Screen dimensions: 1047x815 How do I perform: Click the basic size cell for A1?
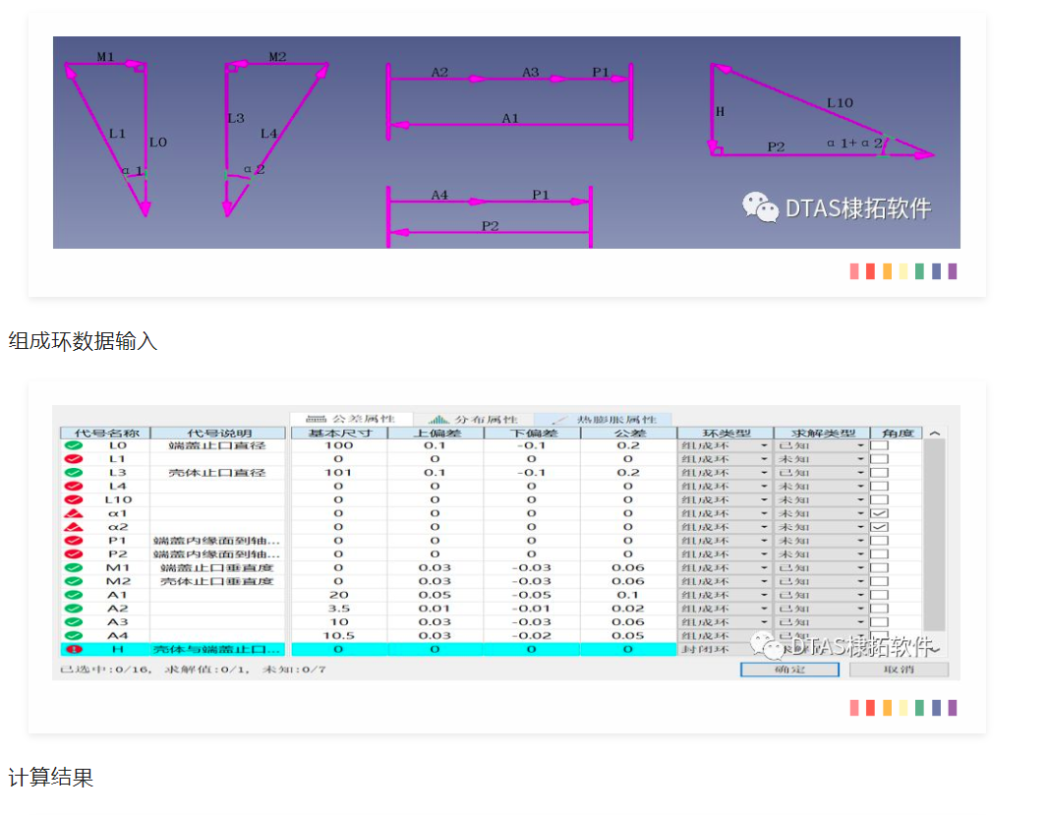[x=338, y=595]
